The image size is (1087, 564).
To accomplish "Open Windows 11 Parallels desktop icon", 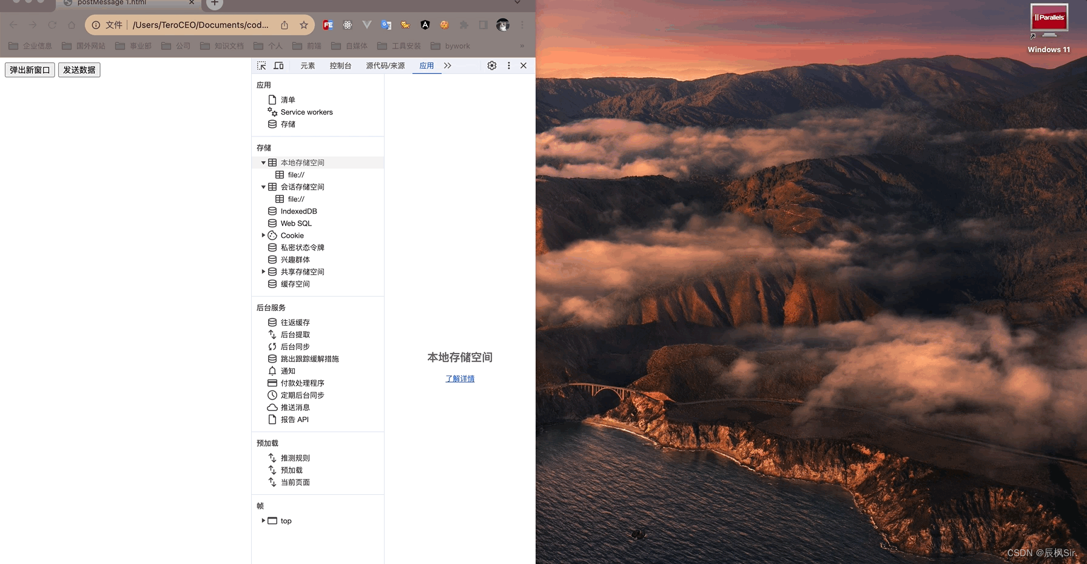I will [1049, 29].
